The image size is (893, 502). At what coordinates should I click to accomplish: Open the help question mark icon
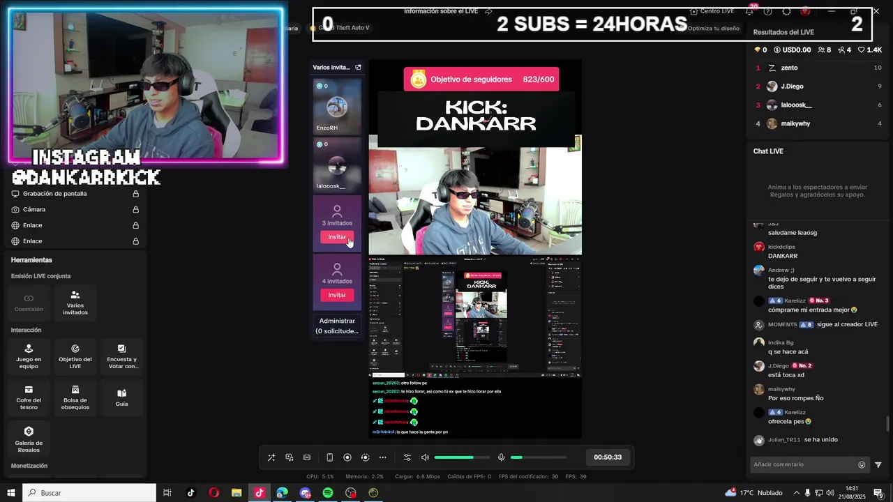[767, 11]
